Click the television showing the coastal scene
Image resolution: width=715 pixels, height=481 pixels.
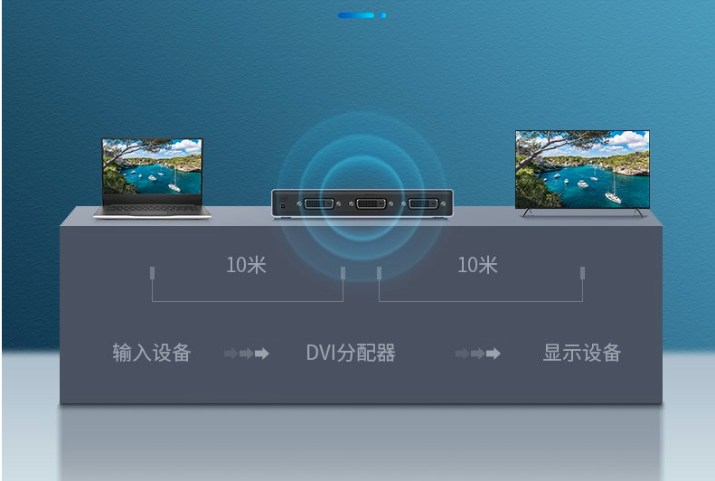tap(582, 174)
